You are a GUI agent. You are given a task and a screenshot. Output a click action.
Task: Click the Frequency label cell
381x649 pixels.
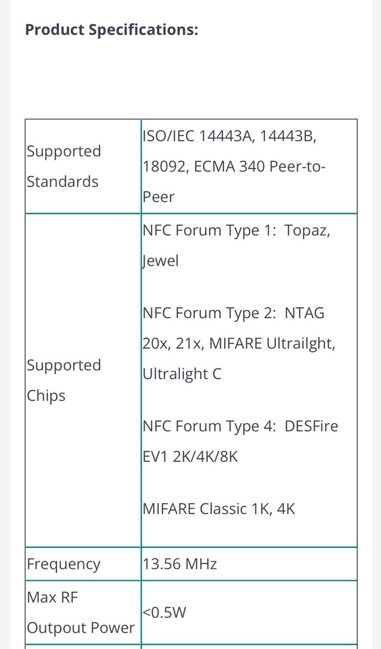click(64, 564)
